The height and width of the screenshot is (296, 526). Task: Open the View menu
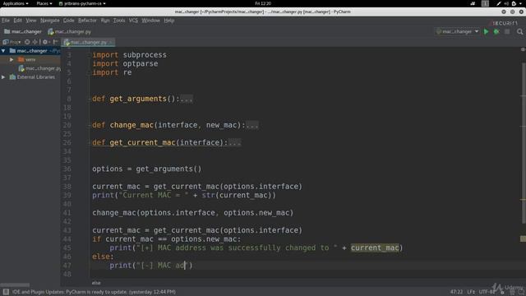(31, 21)
